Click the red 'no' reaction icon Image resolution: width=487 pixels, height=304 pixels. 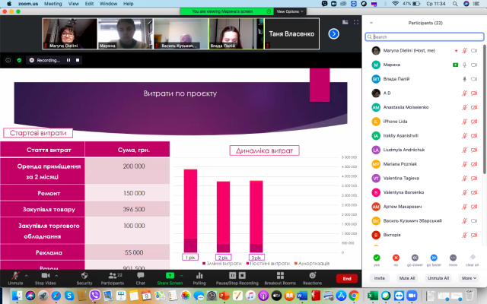(x=396, y=258)
